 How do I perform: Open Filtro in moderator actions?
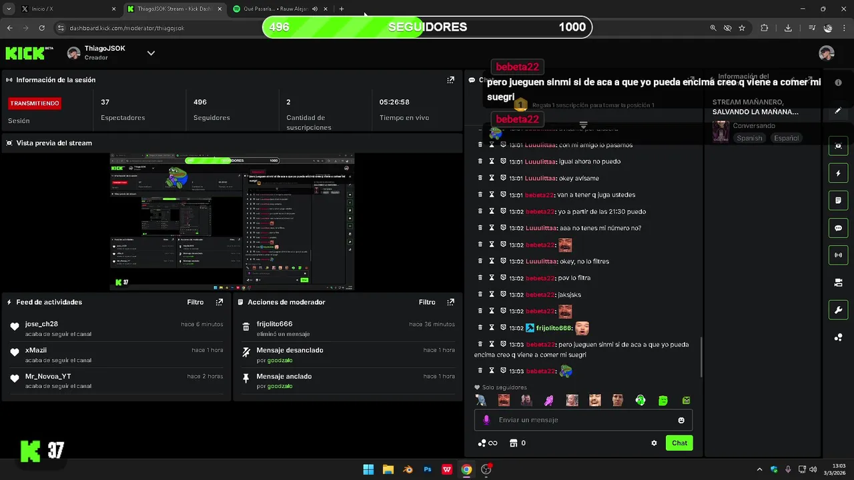427,302
